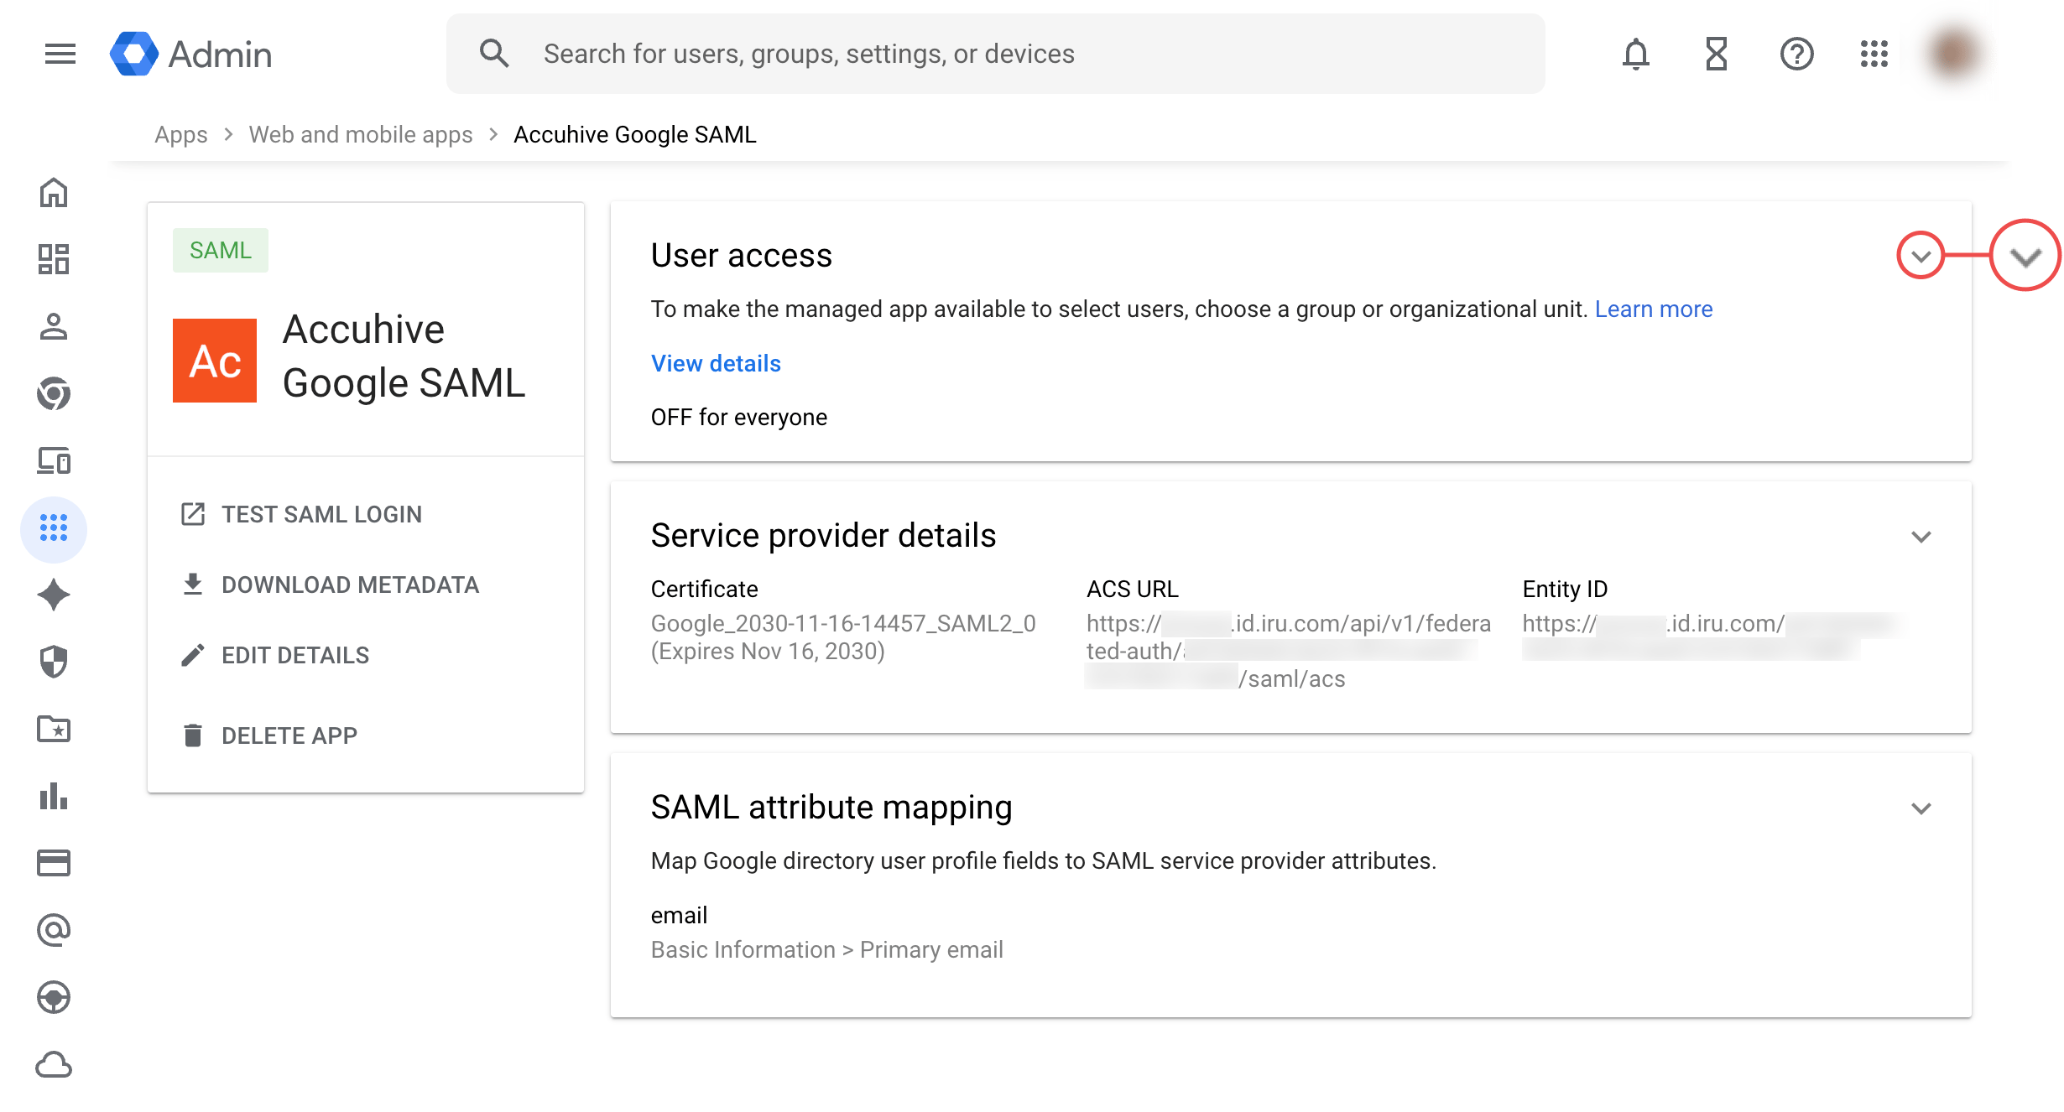Open cloud icon in sidebar
This screenshot has height=1112, width=2064.
point(54,1064)
